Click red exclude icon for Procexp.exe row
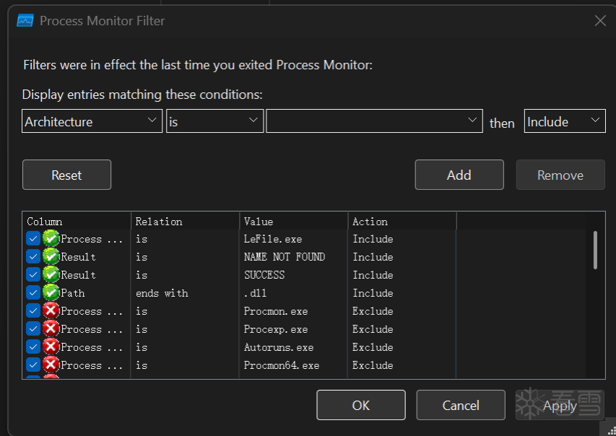 click(x=51, y=328)
